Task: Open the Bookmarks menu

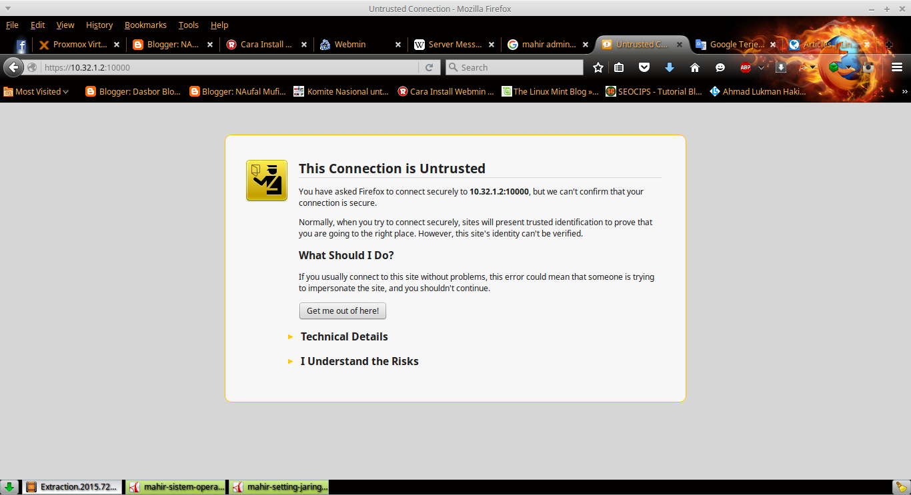Action: tap(145, 25)
